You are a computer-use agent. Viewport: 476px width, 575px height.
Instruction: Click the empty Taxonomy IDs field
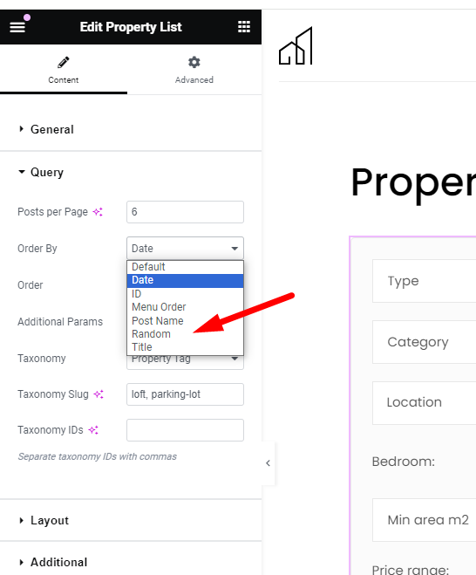[185, 430]
